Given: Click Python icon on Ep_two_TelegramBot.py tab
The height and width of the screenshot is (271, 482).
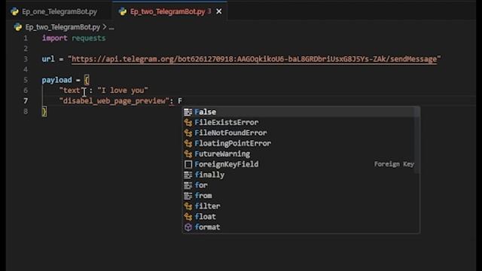Looking at the screenshot, I should (x=123, y=12).
